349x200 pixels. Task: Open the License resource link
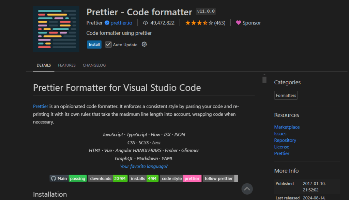[282, 147]
